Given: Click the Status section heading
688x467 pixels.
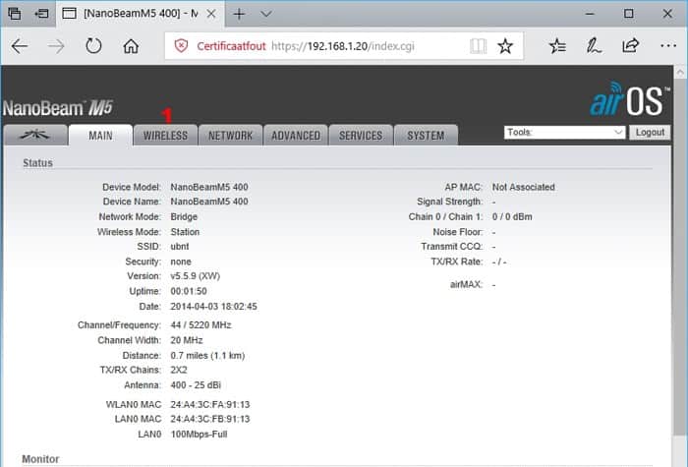Looking at the screenshot, I should tap(37, 163).
